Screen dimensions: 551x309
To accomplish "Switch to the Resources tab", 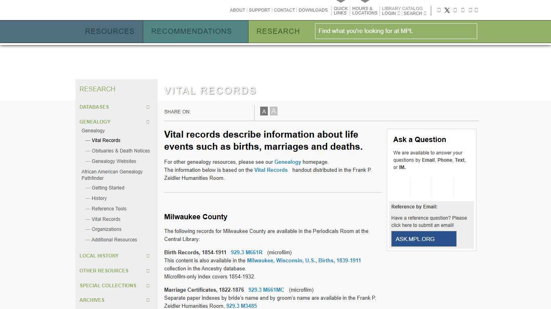I will pos(109,31).
